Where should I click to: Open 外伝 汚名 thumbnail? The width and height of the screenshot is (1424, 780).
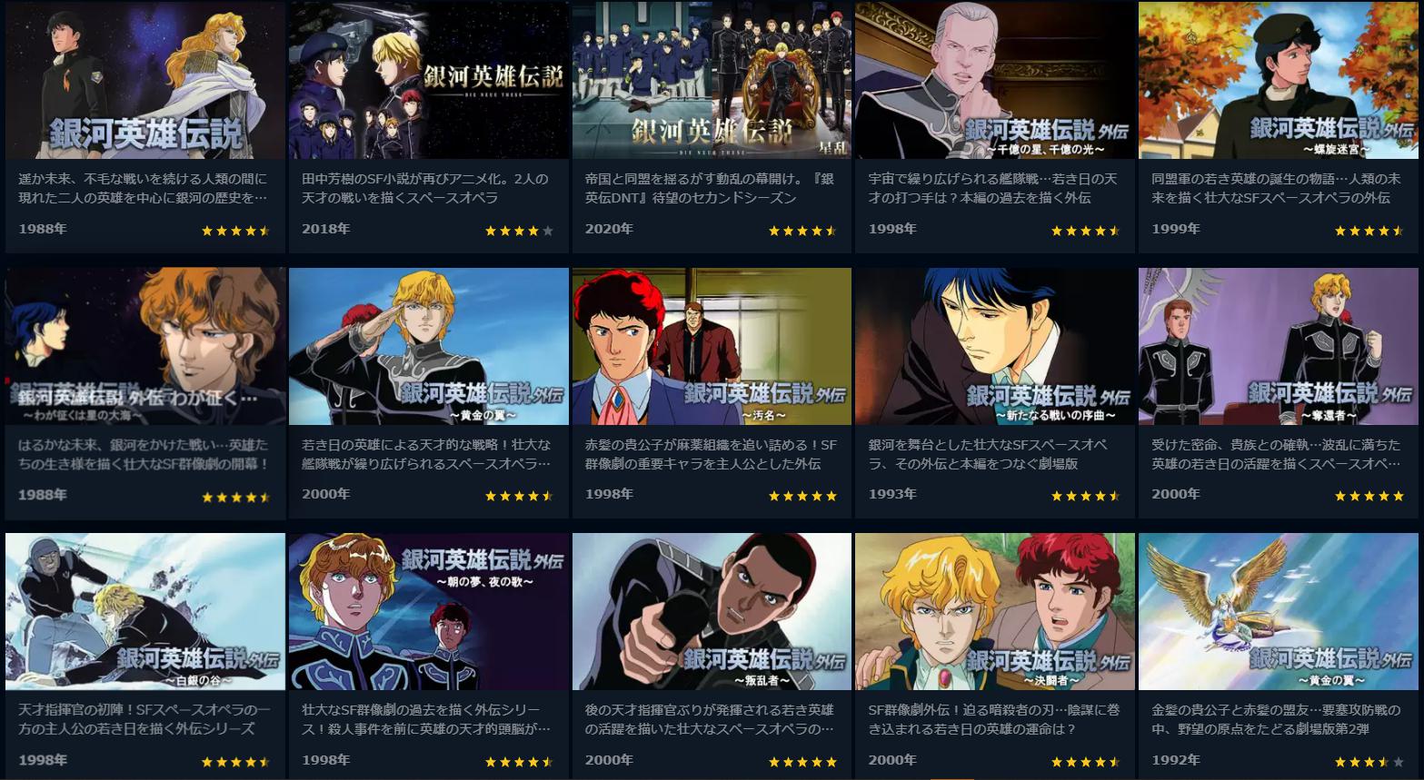tap(712, 346)
